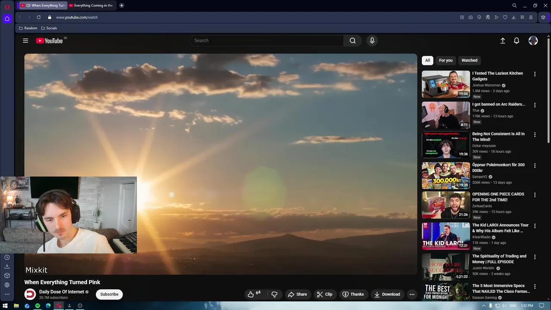Open options for 'Spirituality of Trading' video
This screenshot has height=310, width=551.
click(x=535, y=257)
